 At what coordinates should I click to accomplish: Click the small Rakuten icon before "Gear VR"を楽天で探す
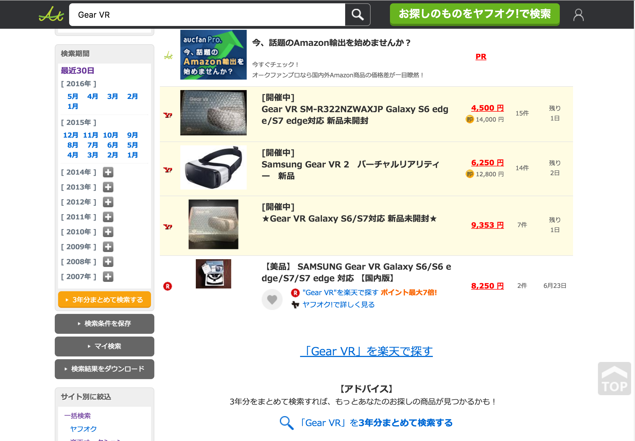pyautogui.click(x=295, y=293)
